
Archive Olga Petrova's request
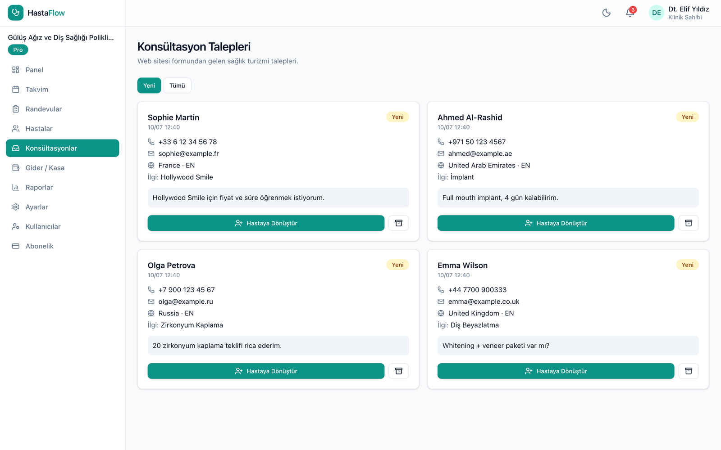pos(399,371)
